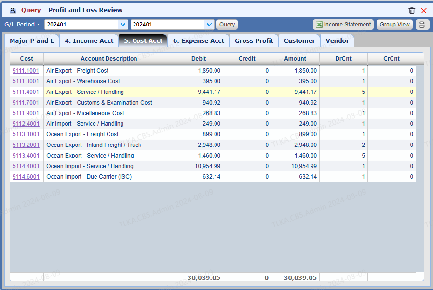Click the CrCnt column header
433x290 pixels.
coord(392,58)
